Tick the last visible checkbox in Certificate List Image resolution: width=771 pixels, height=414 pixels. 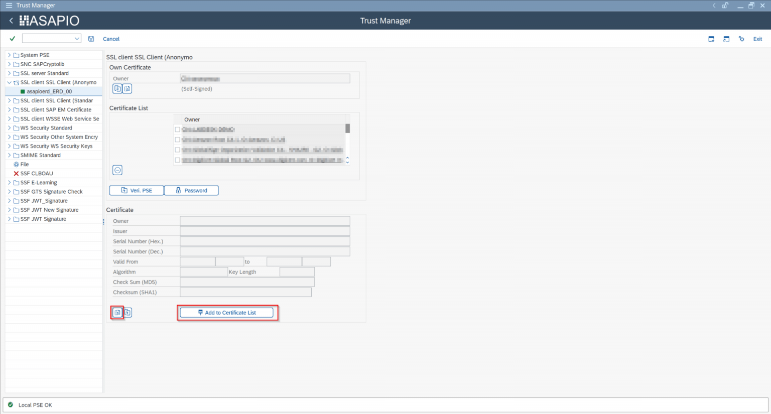click(177, 160)
